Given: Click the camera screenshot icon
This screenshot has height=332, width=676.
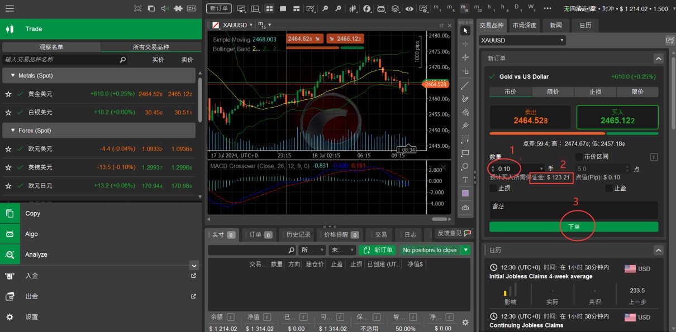Looking at the screenshot, I should (x=465, y=208).
